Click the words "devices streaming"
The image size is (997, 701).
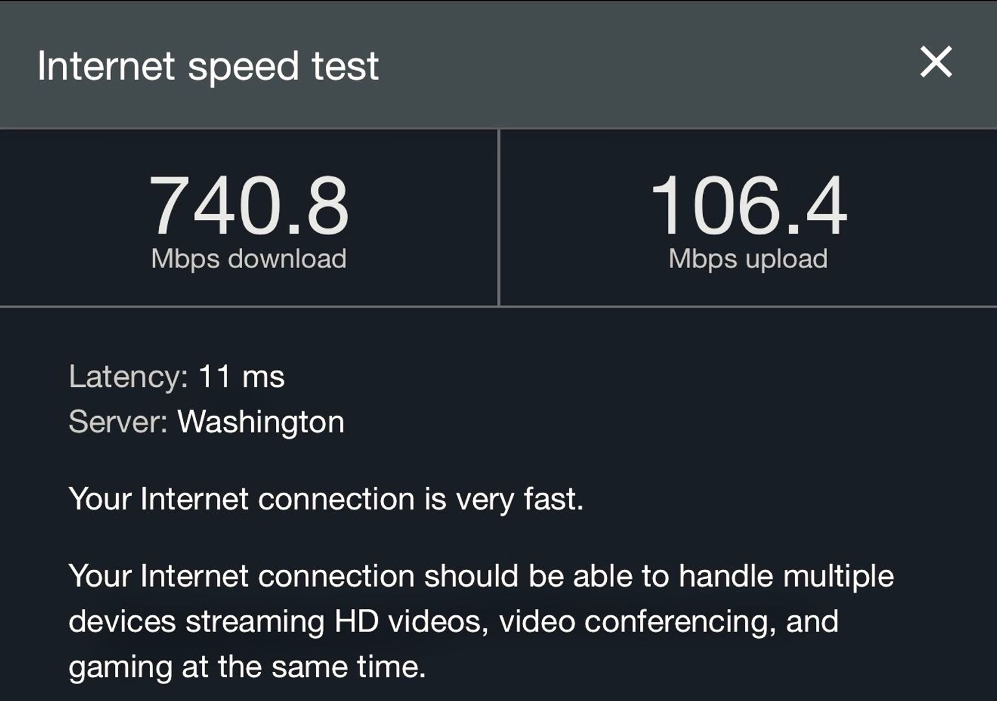coord(196,621)
